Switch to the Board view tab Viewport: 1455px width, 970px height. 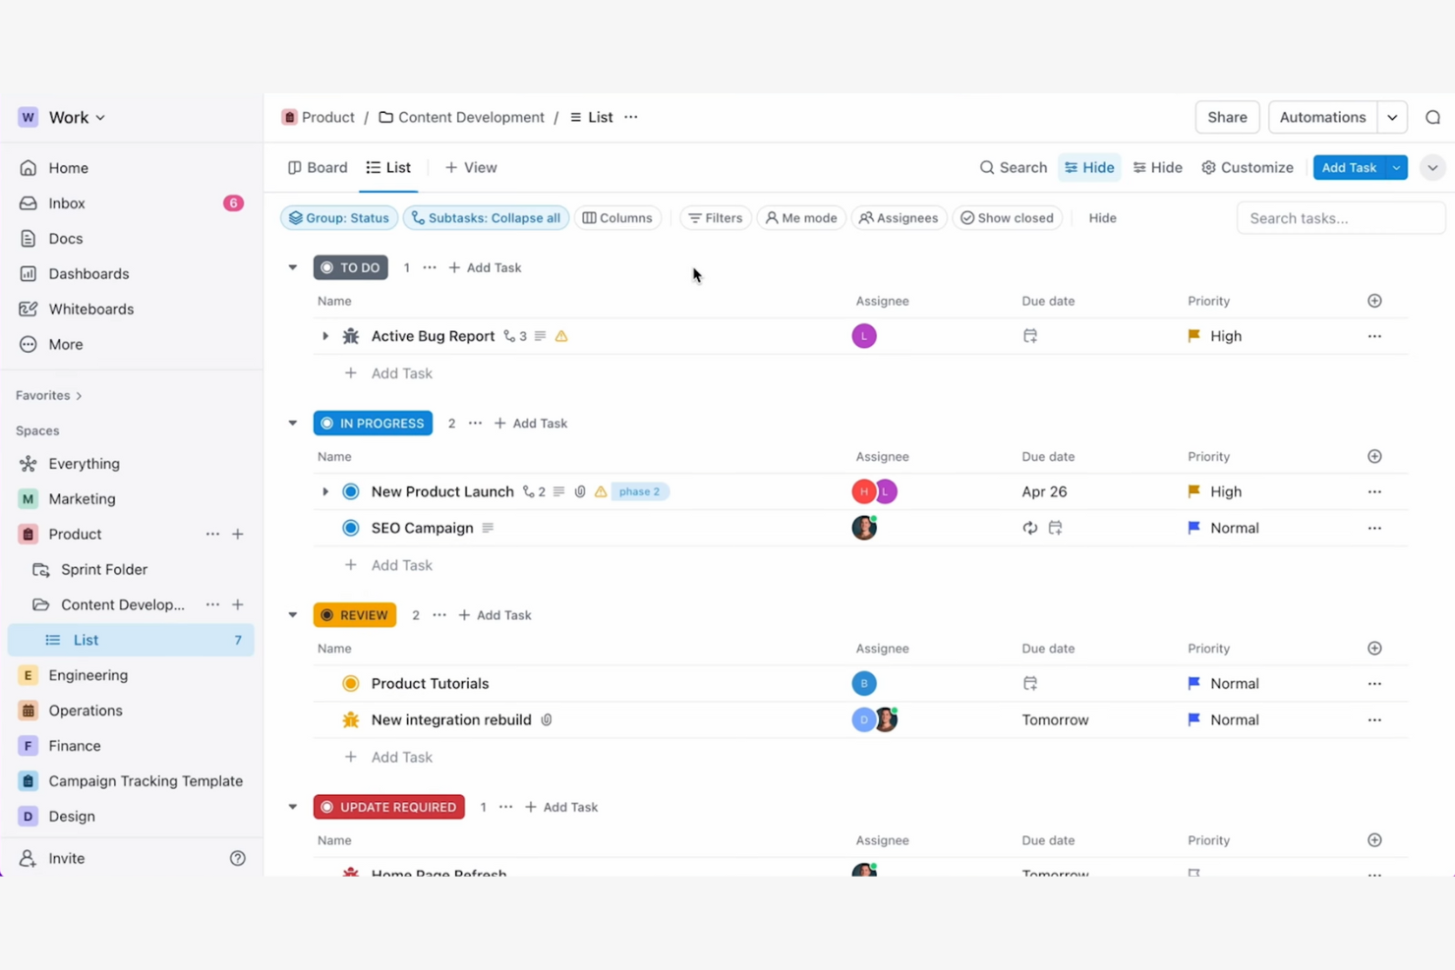click(x=317, y=167)
